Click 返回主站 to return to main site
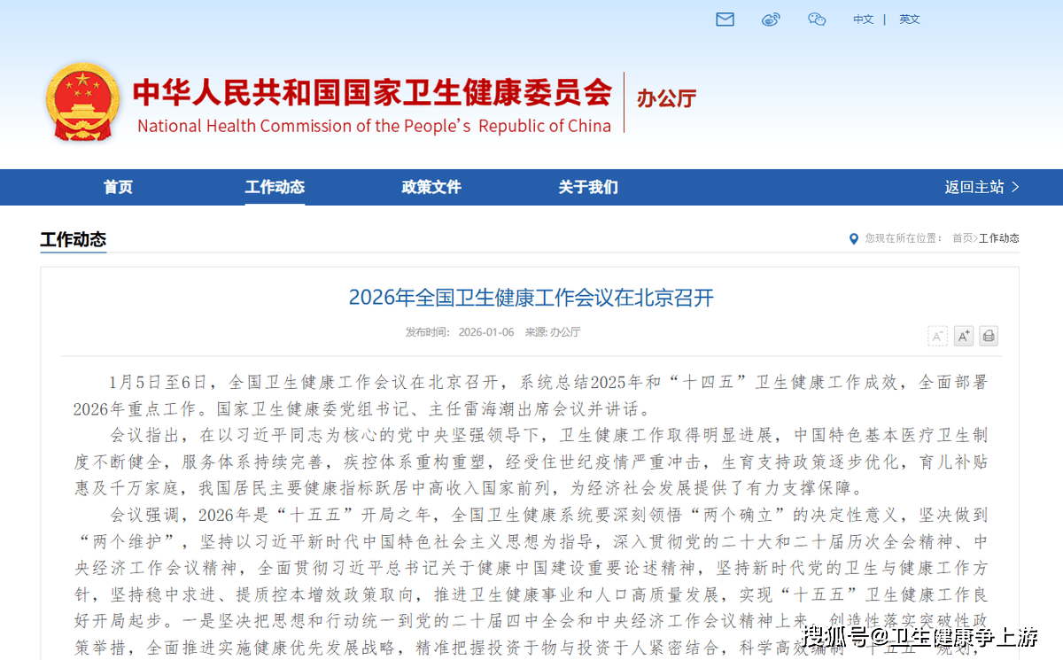This screenshot has height=660, width=1063. (x=982, y=187)
